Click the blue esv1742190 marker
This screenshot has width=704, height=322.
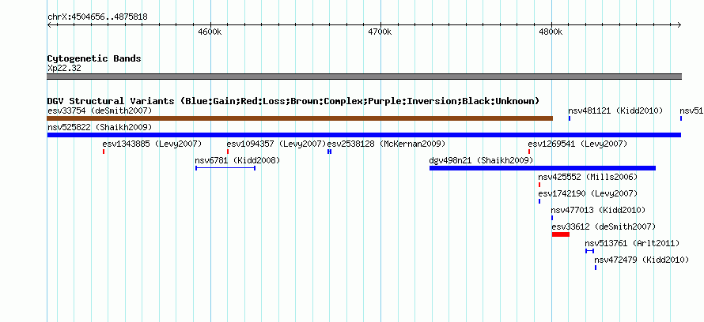tap(539, 201)
